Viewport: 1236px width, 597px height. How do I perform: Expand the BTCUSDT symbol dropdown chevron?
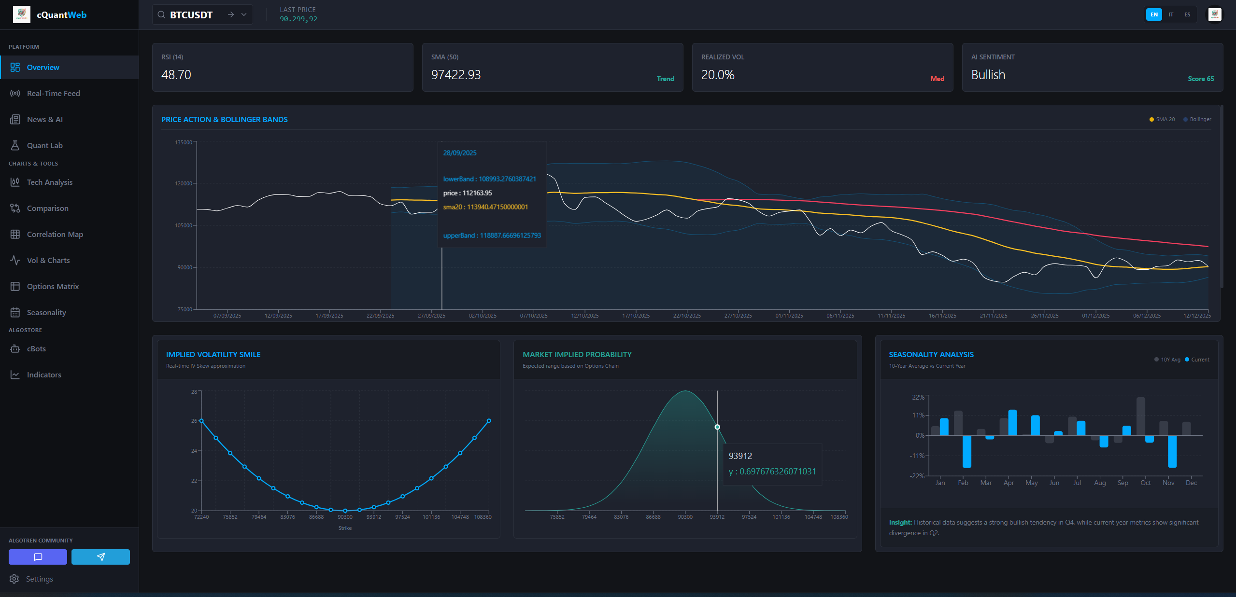pyautogui.click(x=244, y=14)
